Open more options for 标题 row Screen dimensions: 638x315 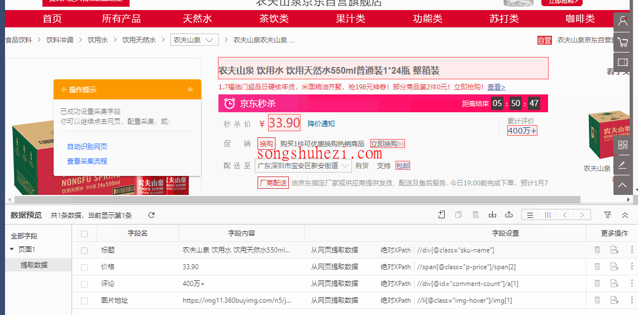click(x=631, y=250)
